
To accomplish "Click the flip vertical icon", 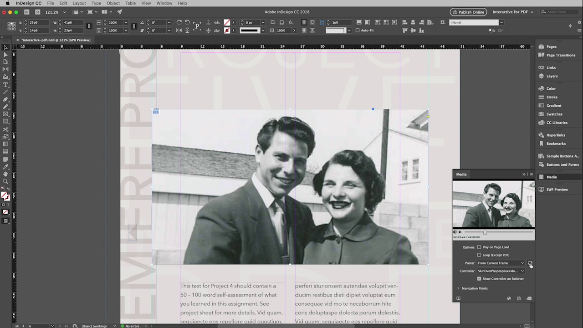I will point(187,31).
